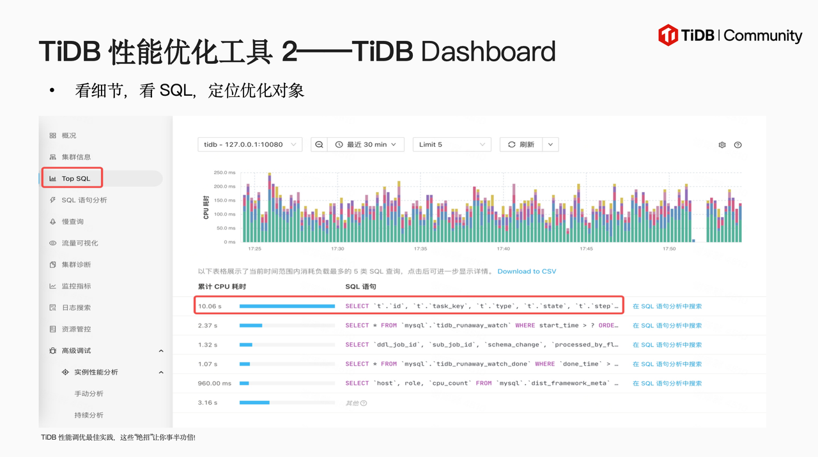Screen dimensions: 818x457
Task: Collapse the 实例性能分析 submenu chevron
Action: [x=161, y=372]
